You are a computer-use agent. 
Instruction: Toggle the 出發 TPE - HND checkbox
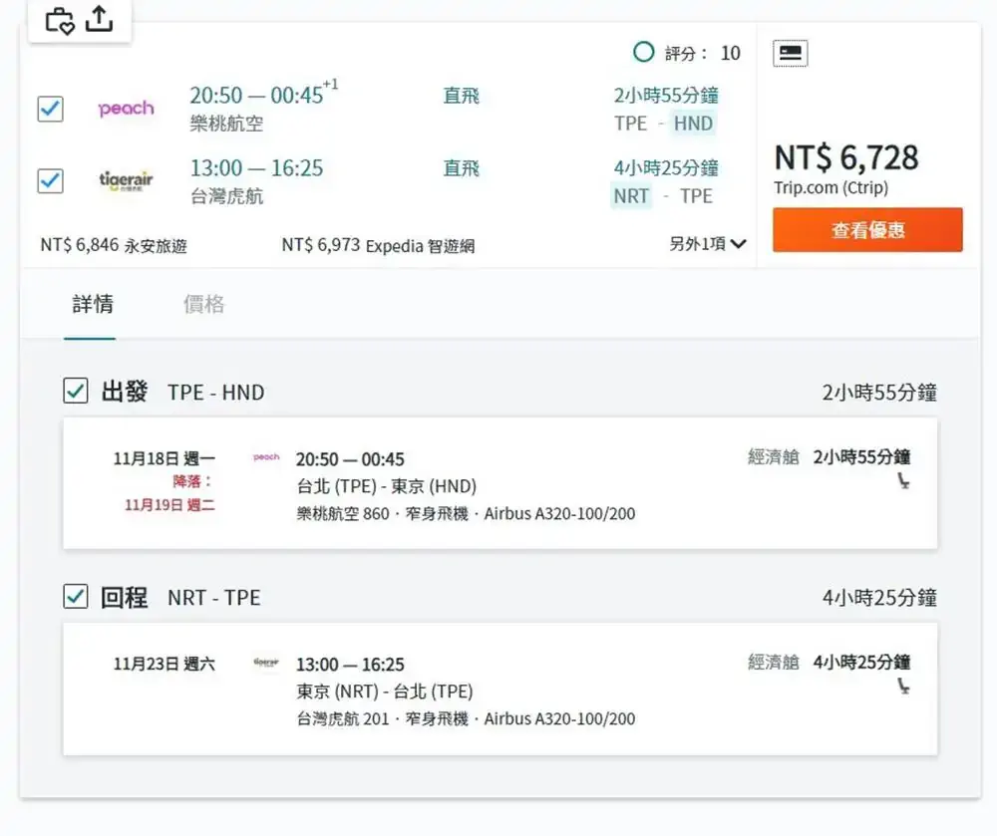pos(76,391)
